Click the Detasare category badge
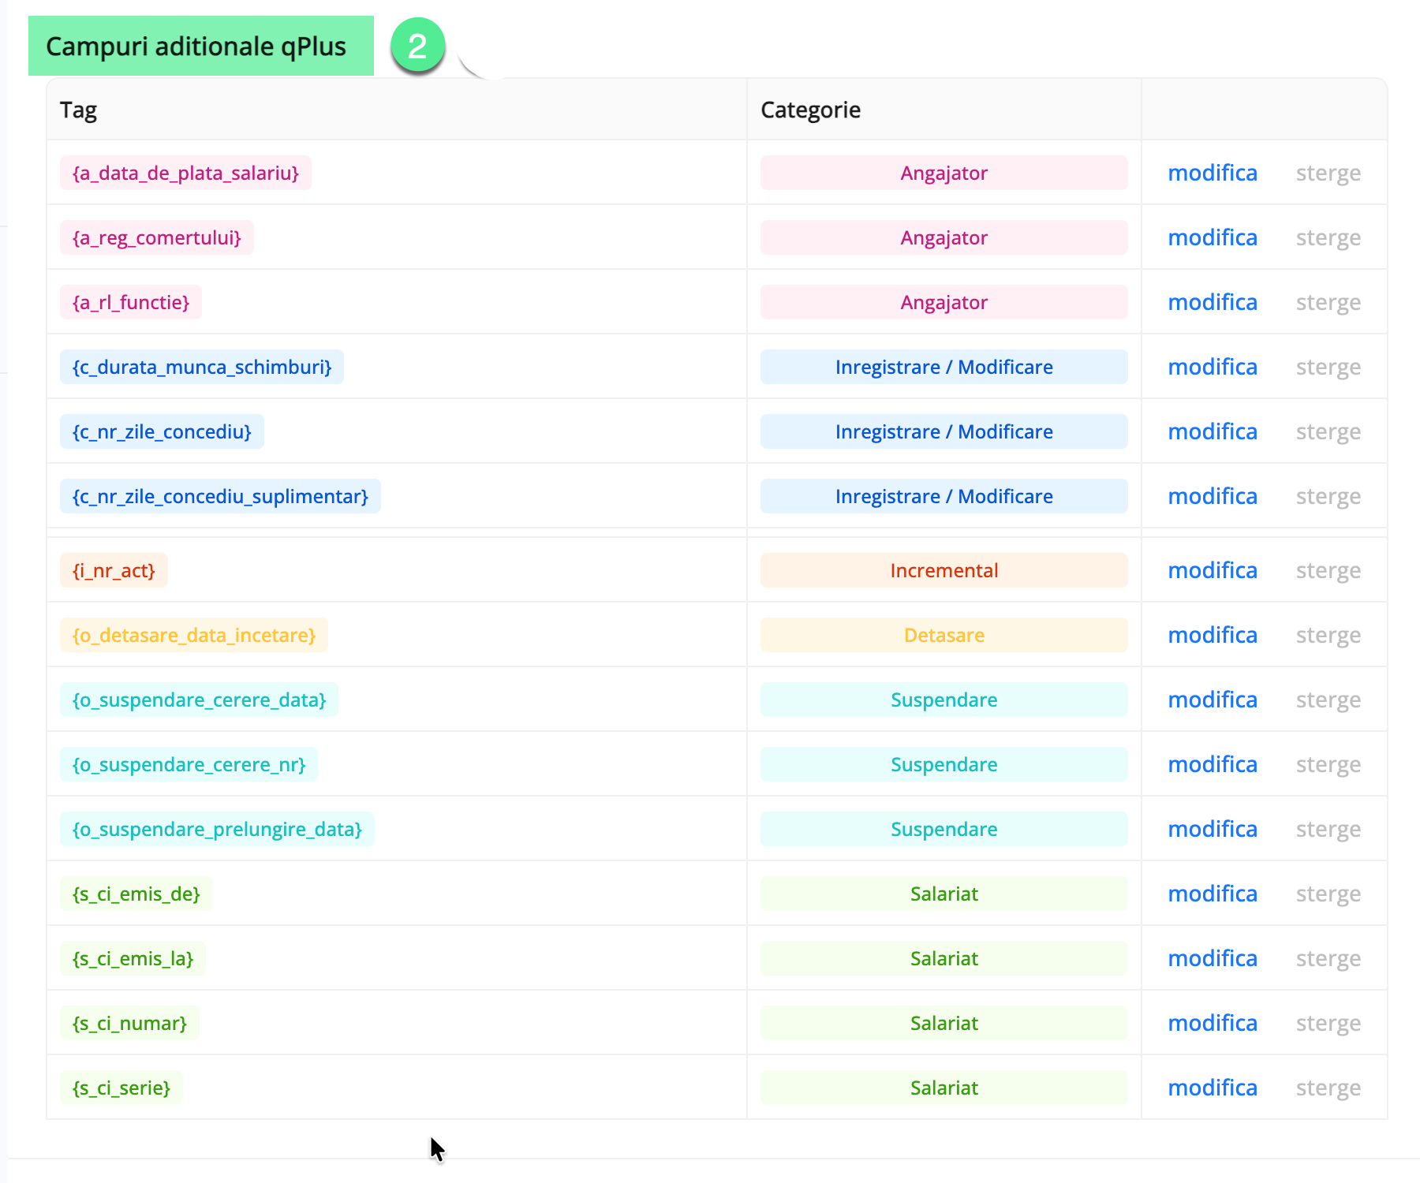 [944, 635]
